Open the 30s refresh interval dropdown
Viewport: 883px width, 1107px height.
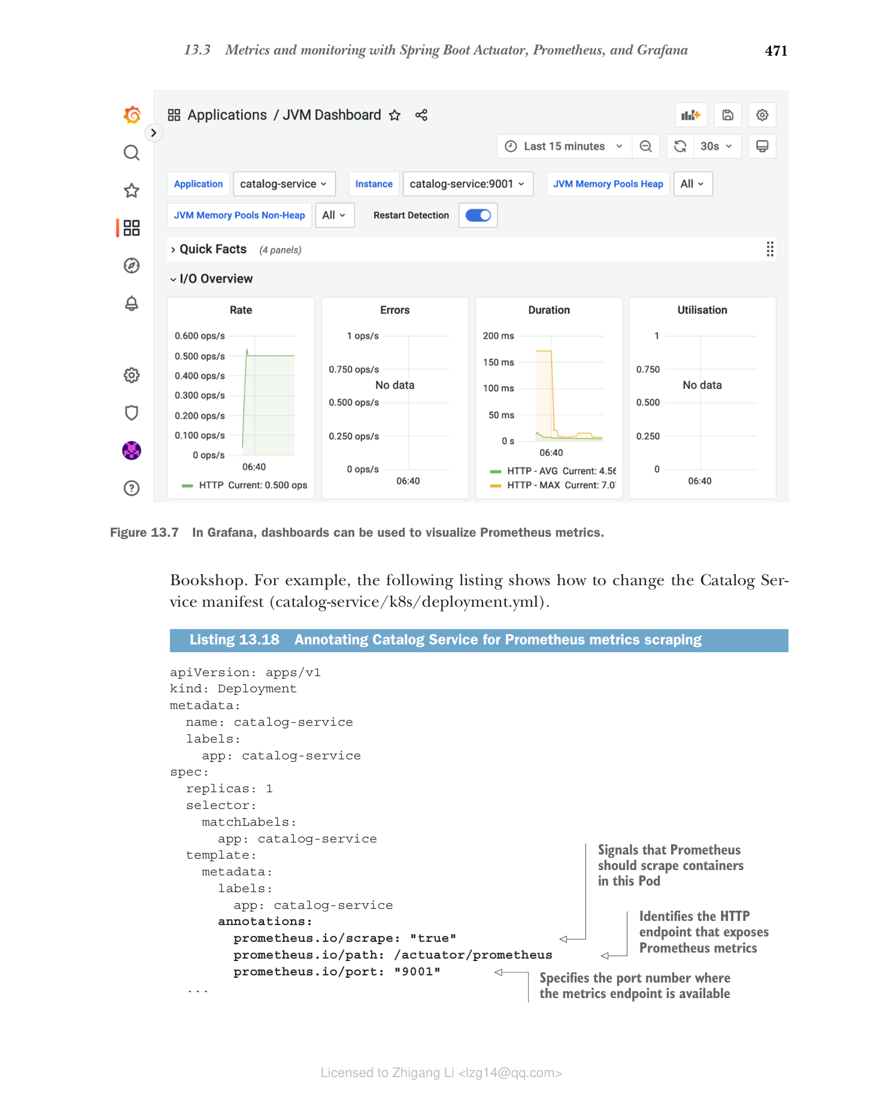coord(717,147)
